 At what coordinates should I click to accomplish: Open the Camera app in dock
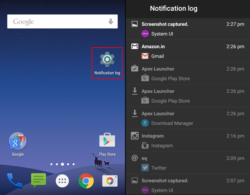[110, 181]
